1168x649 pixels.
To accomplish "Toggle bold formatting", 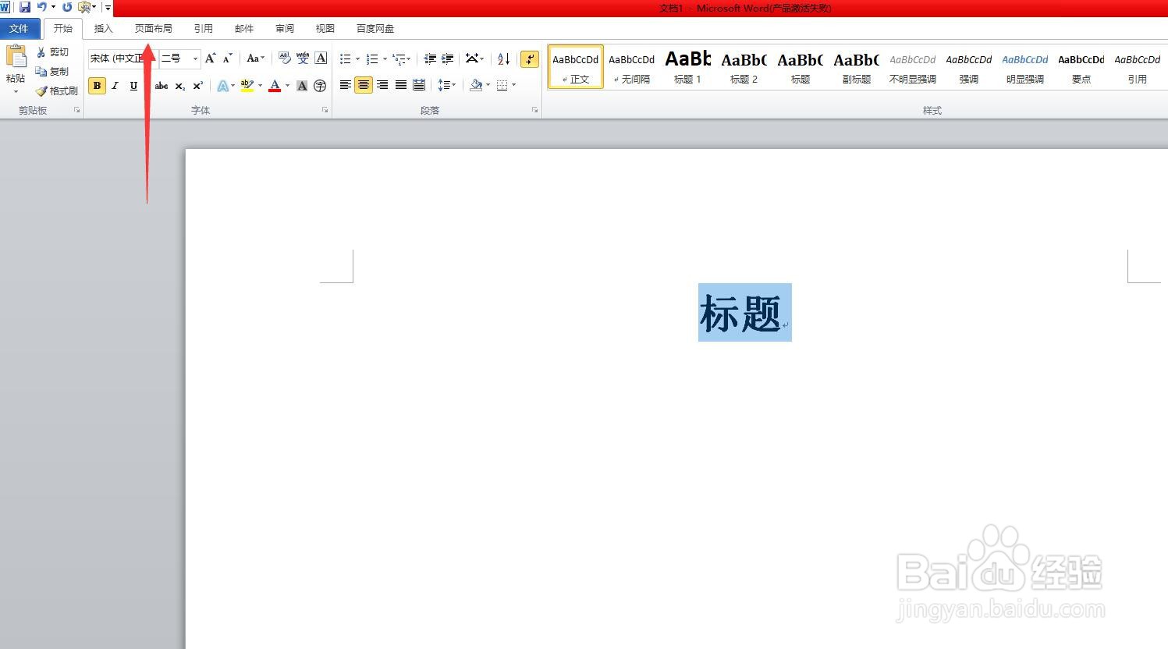I will [98, 86].
